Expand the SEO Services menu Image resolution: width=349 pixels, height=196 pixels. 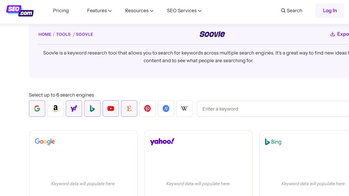point(184,11)
